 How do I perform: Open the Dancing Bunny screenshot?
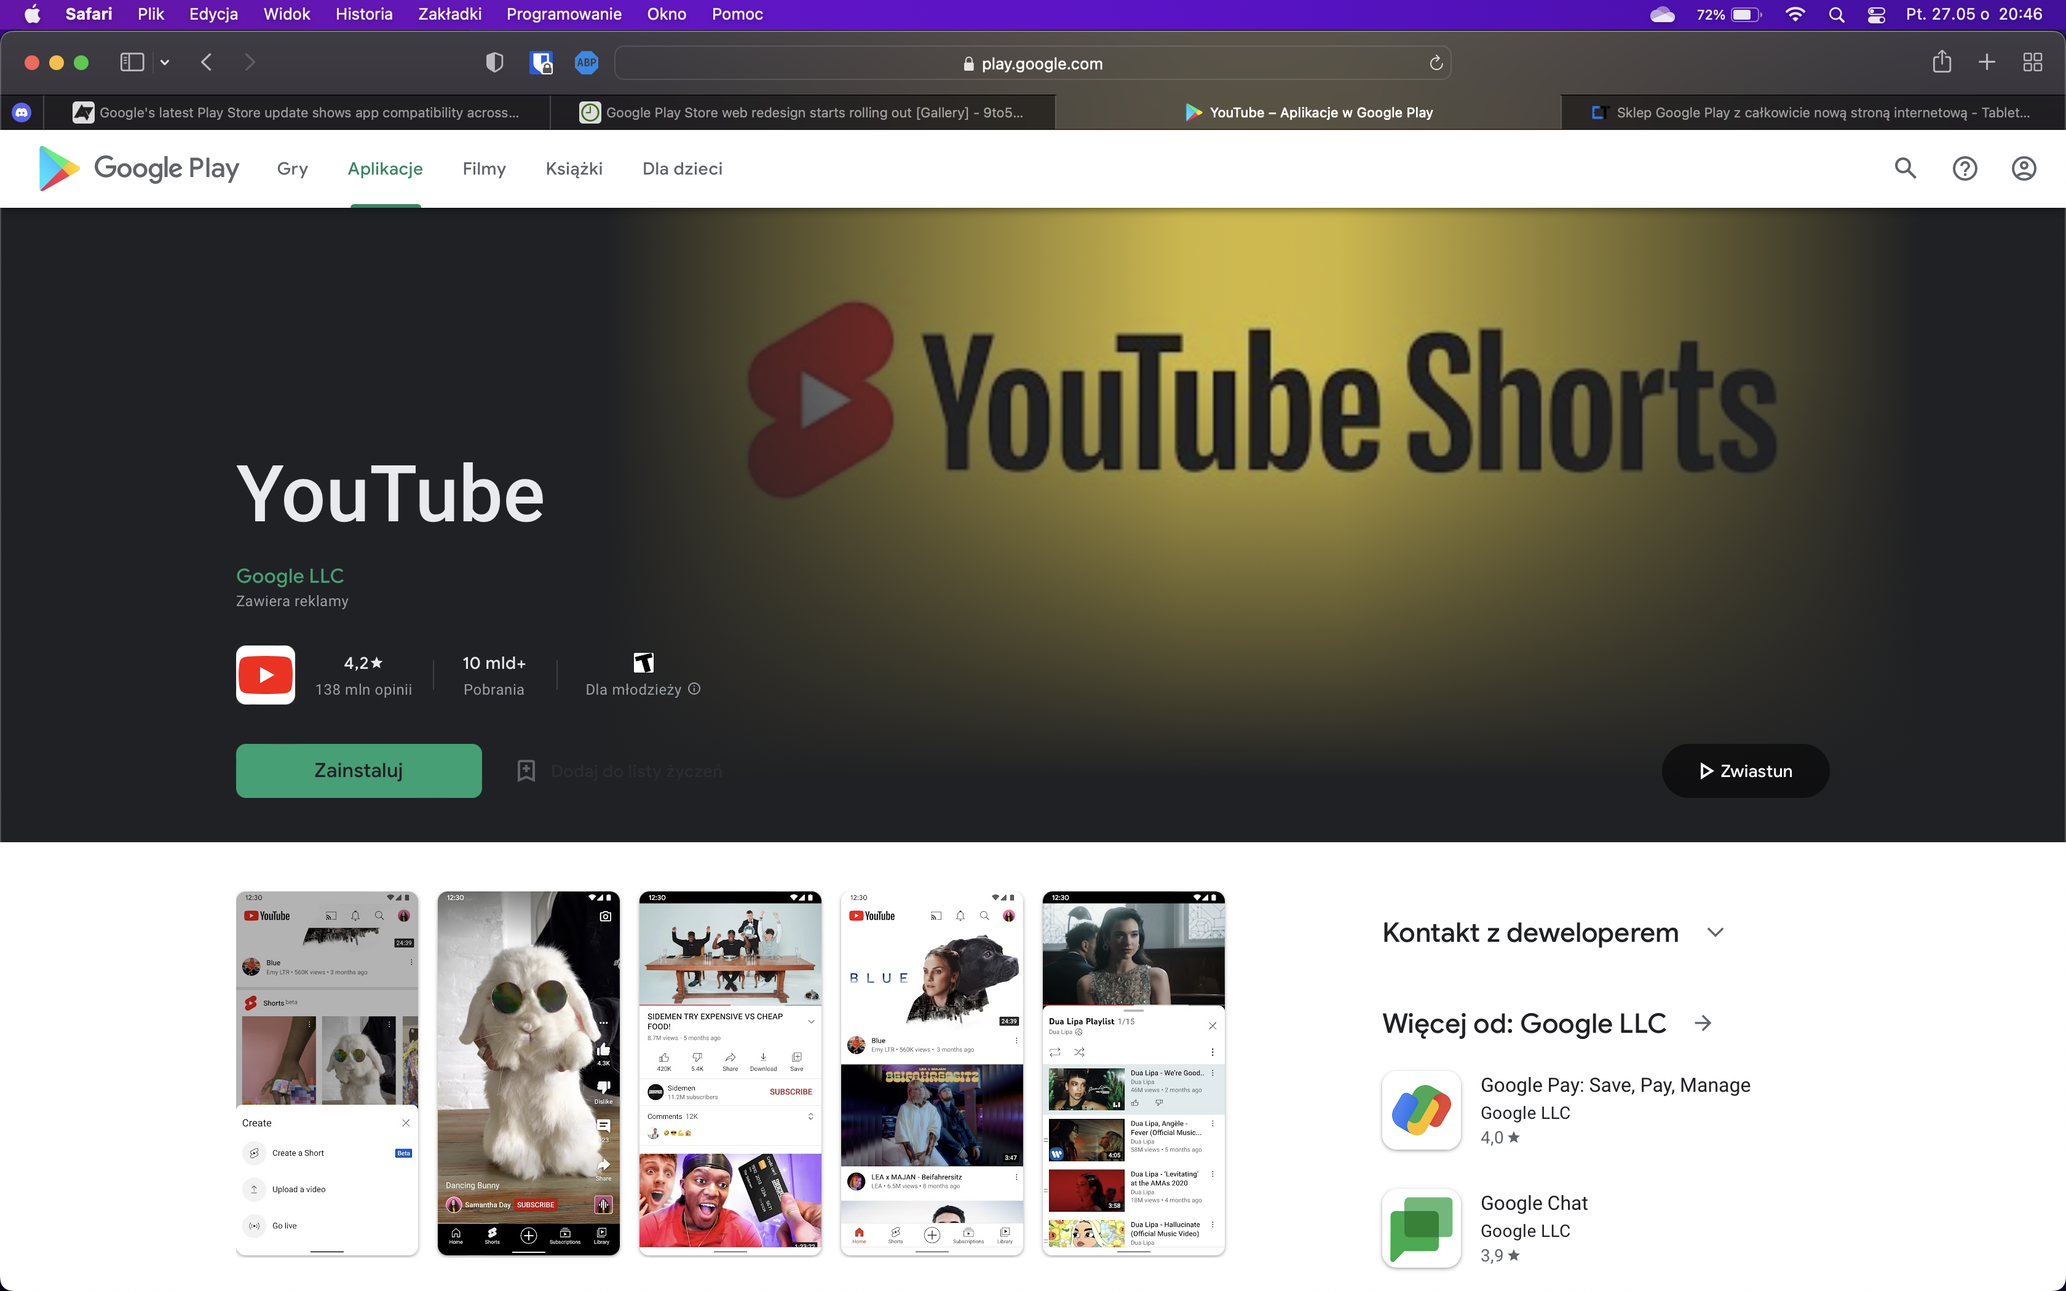tap(528, 1073)
